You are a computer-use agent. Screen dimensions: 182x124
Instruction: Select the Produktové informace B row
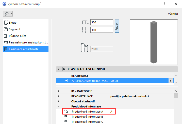point(115,117)
